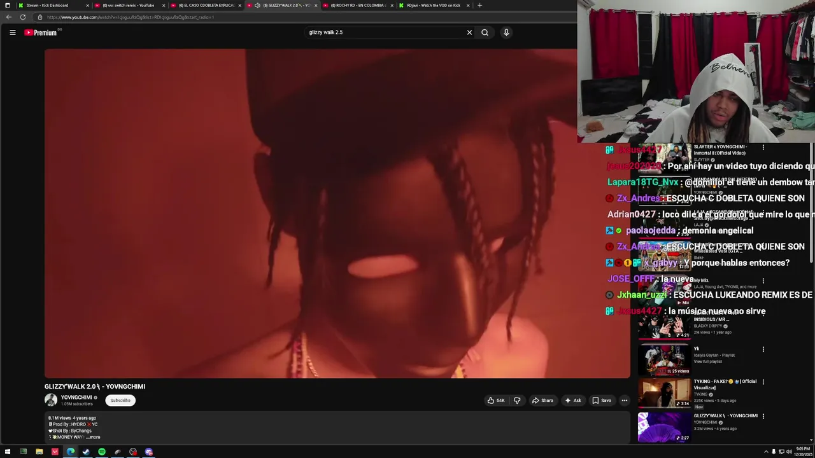Open a new browser tab

479,5
